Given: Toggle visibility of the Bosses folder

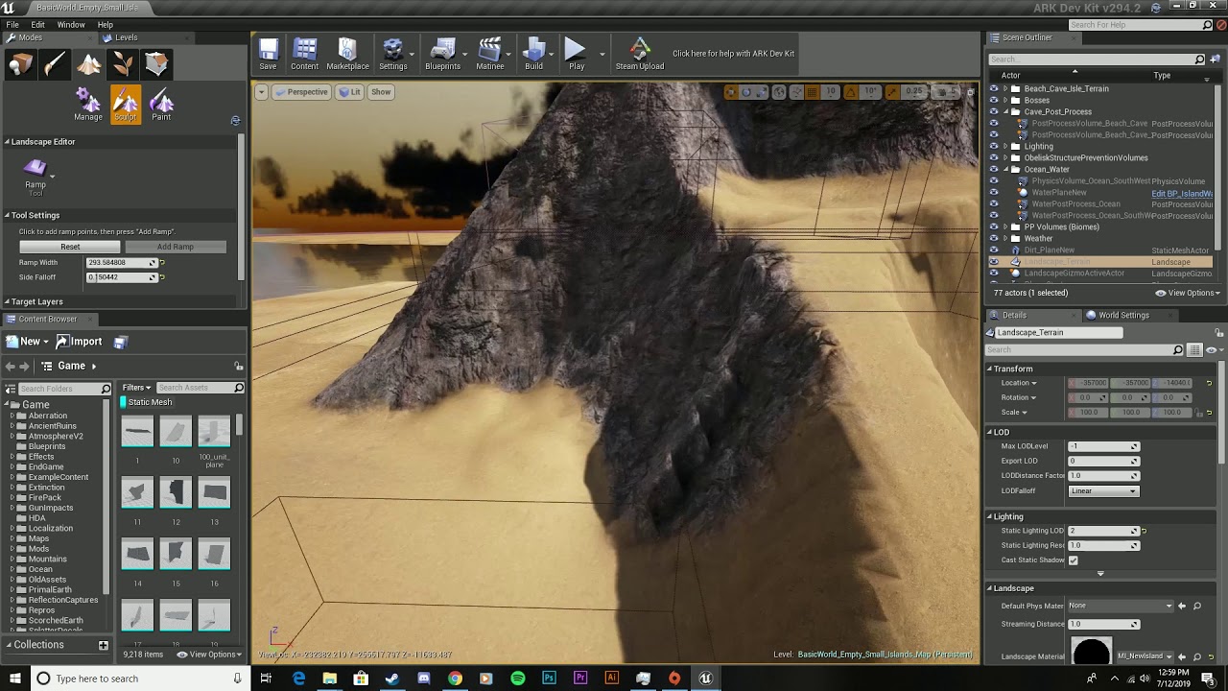Looking at the screenshot, I should click(x=994, y=100).
